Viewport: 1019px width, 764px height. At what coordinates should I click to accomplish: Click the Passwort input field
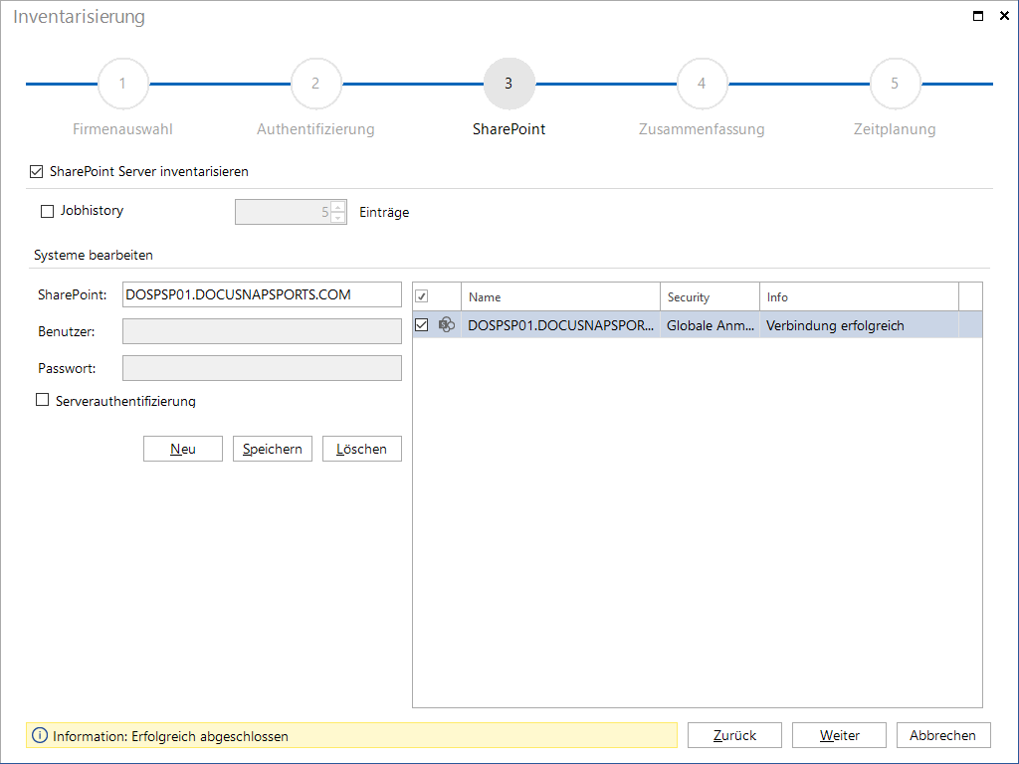(x=262, y=368)
